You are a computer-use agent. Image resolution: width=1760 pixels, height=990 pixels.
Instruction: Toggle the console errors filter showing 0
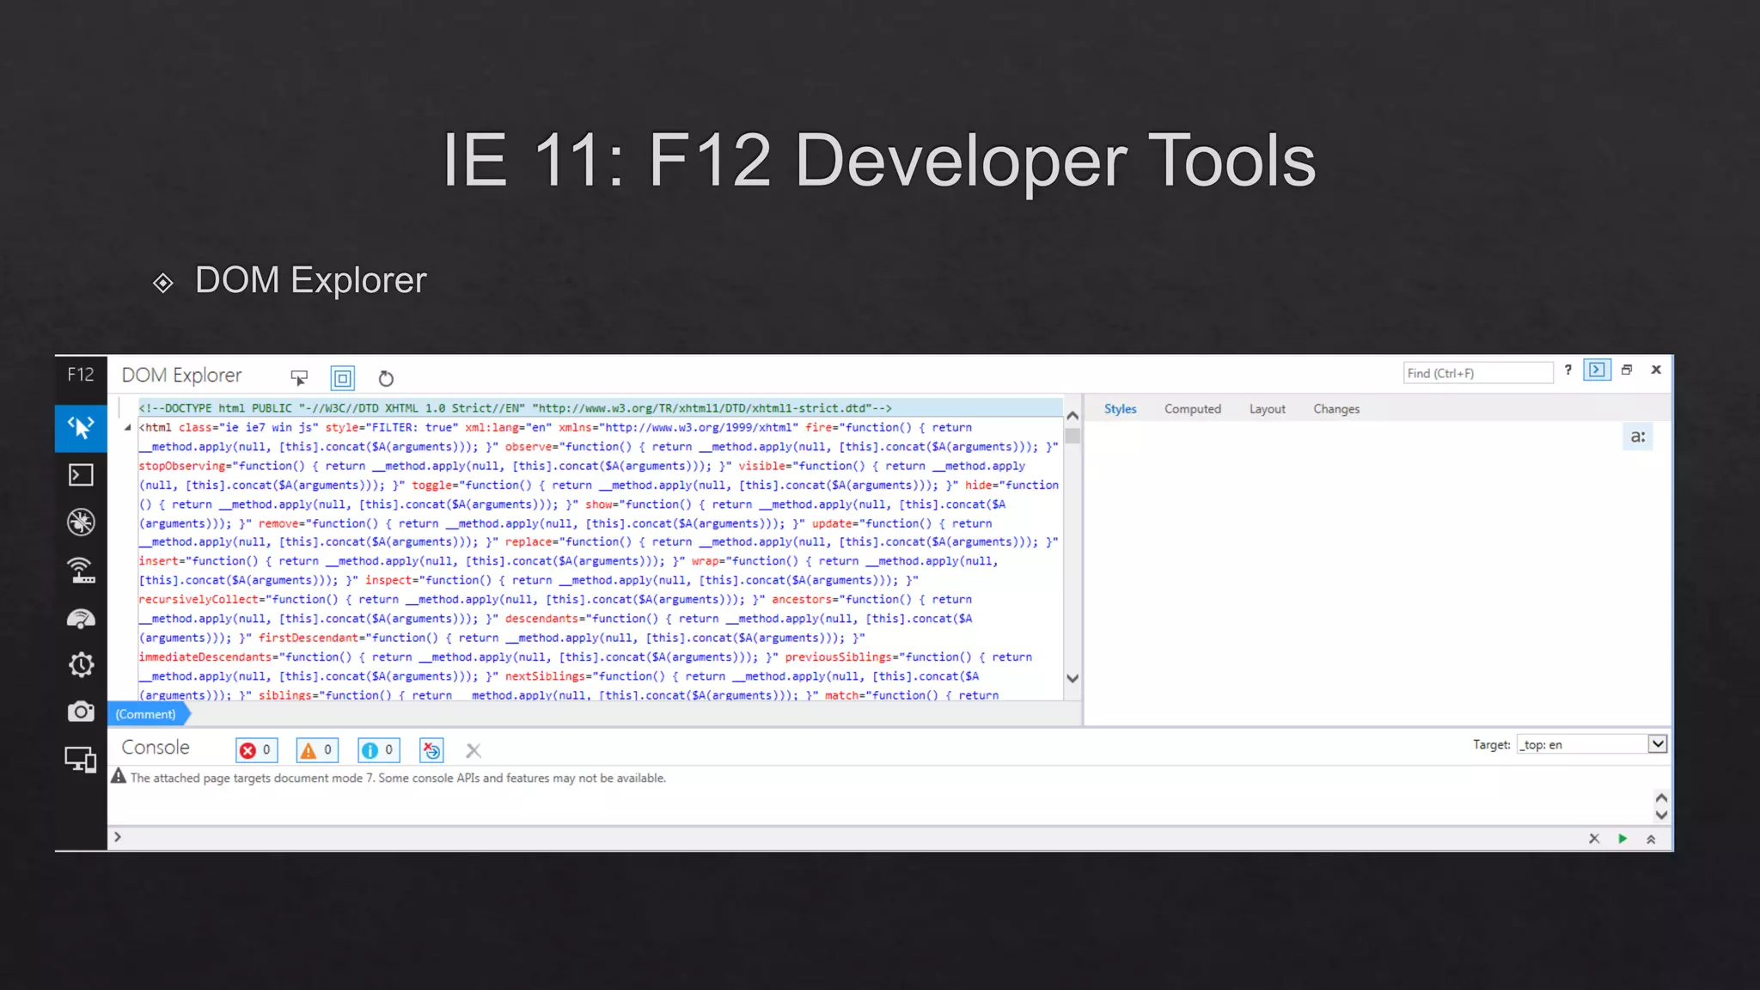pos(256,750)
